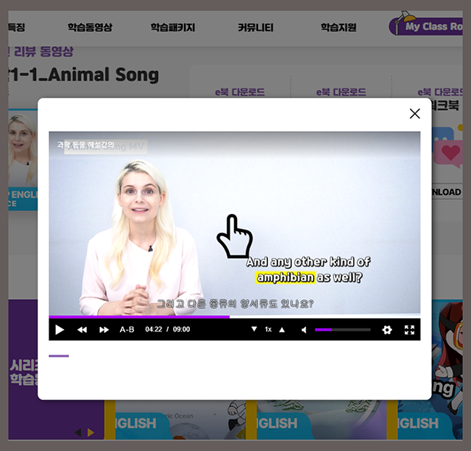This screenshot has width=471, height=451.
Task: Adjust the purple volume slider
Action: (342, 330)
